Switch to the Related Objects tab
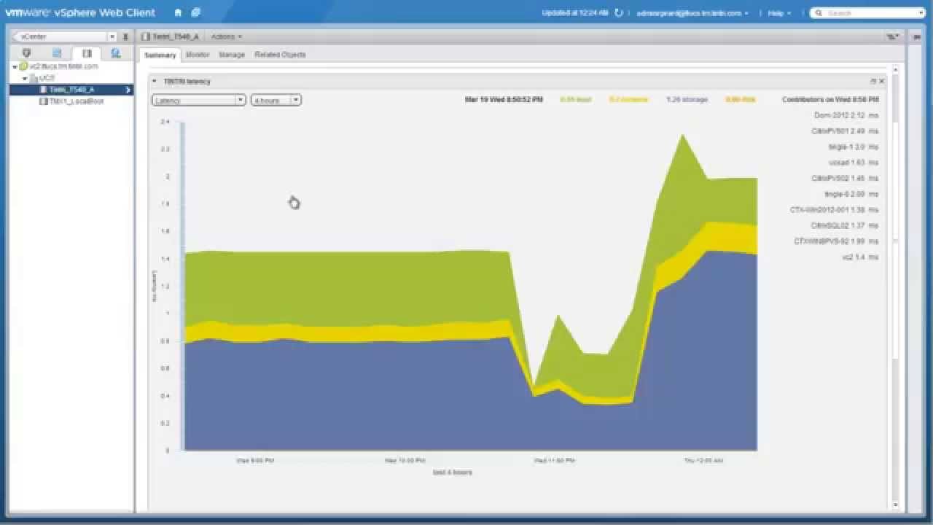This screenshot has height=525, width=933. coord(280,55)
